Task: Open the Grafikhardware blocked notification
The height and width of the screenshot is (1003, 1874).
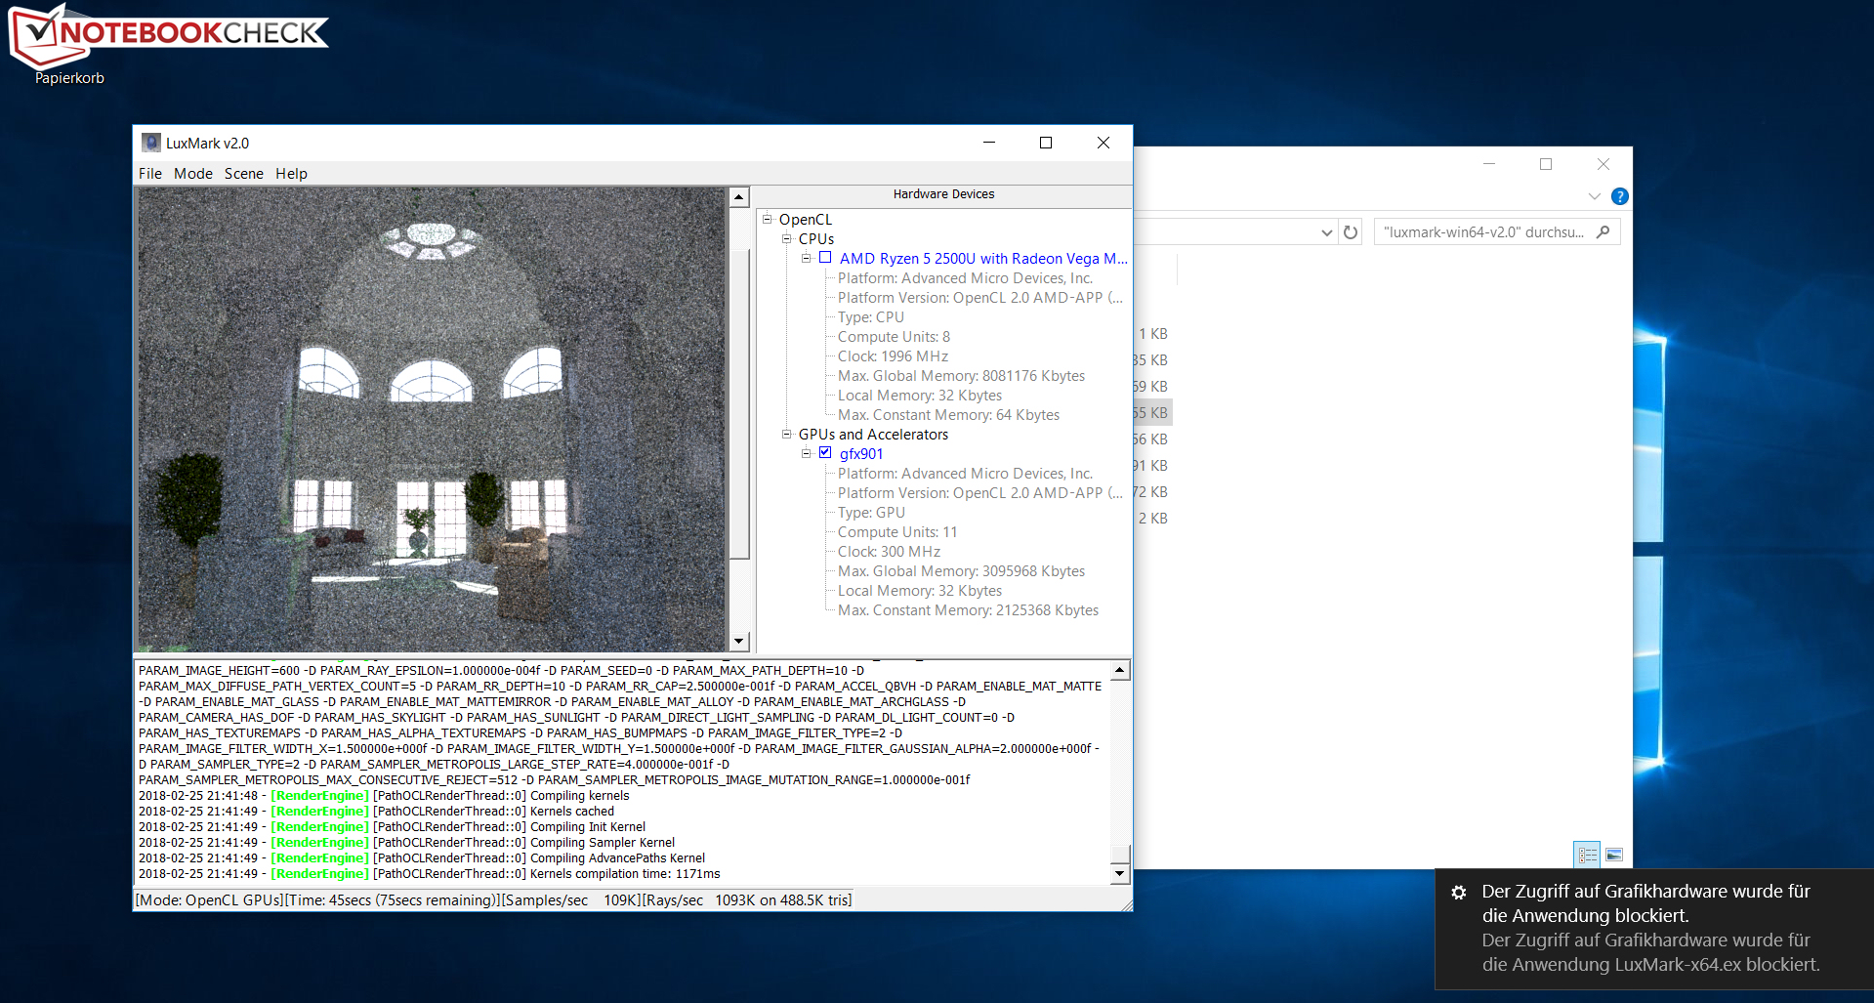Action: pos(1654,928)
